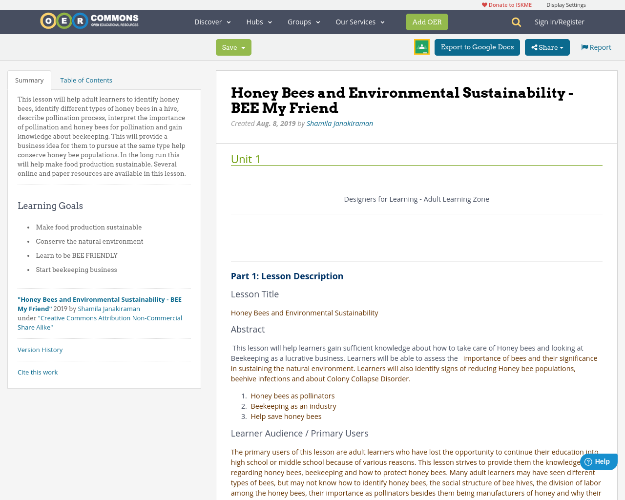Click the heart icon beside Donate to ISKME
This screenshot has height=500, width=625.
pos(484,4)
